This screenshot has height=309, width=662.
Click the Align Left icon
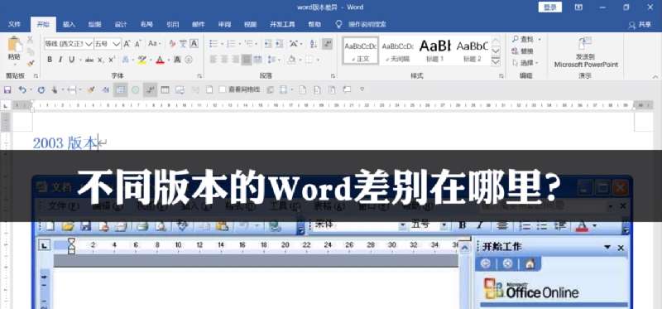click(x=213, y=60)
